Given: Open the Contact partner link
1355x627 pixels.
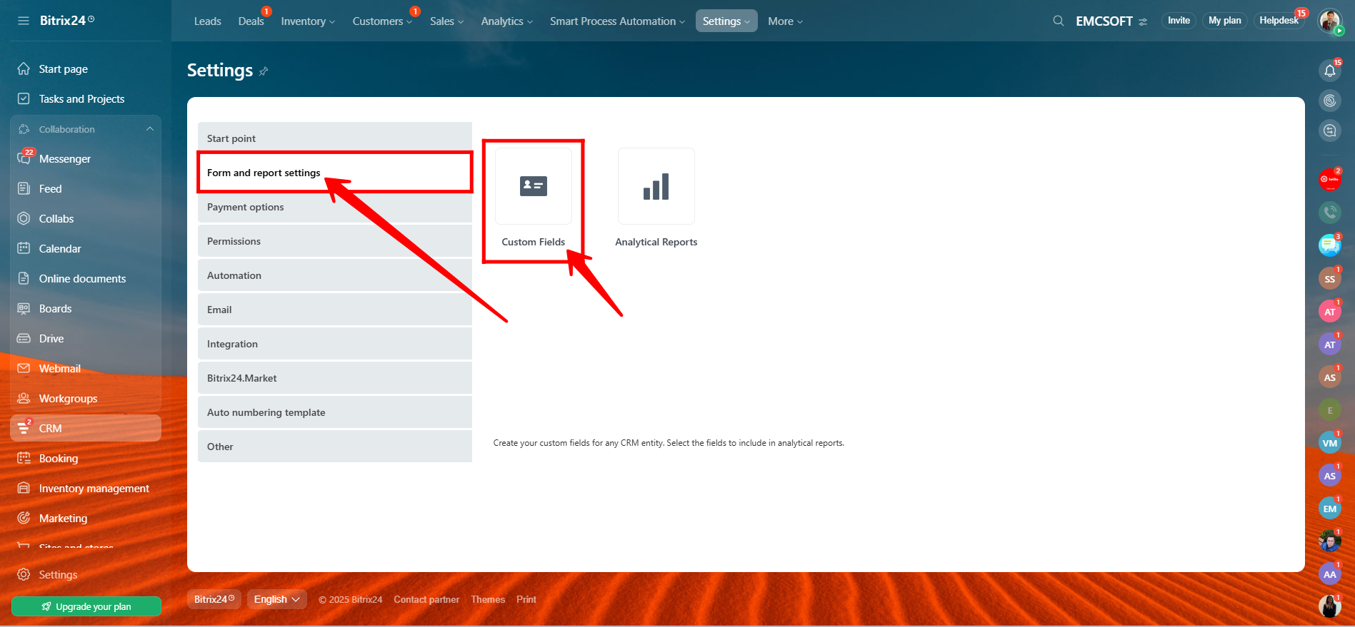Looking at the screenshot, I should pyautogui.click(x=426, y=599).
